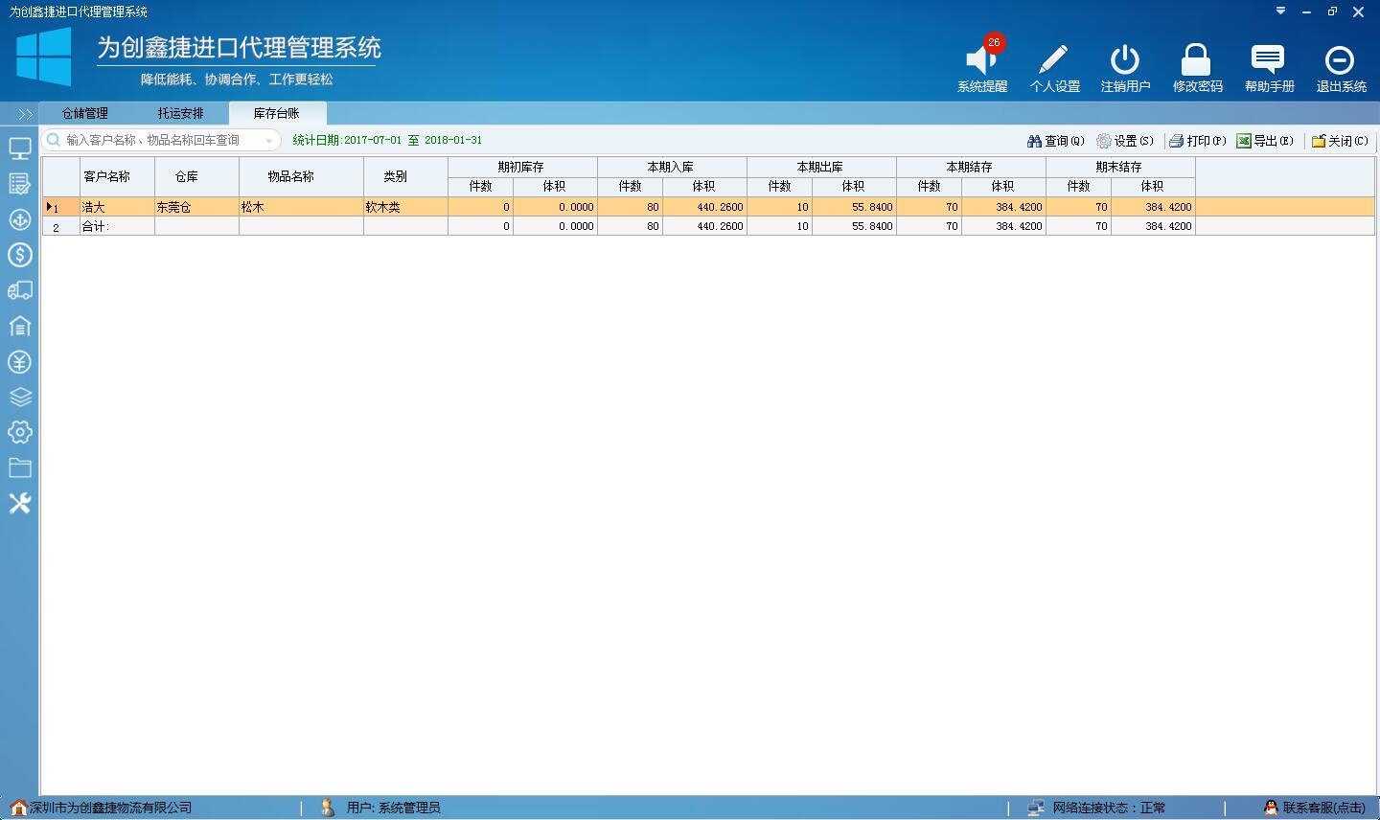
Task: Click the 26 notifications badge
Action: 994,42
